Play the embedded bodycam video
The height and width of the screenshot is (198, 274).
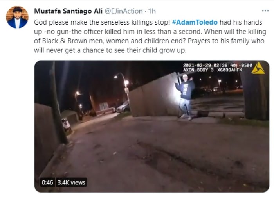(x=152, y=127)
